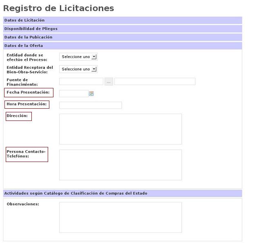
Task: Click the Fecha Presentación date field
Action: click(73, 94)
